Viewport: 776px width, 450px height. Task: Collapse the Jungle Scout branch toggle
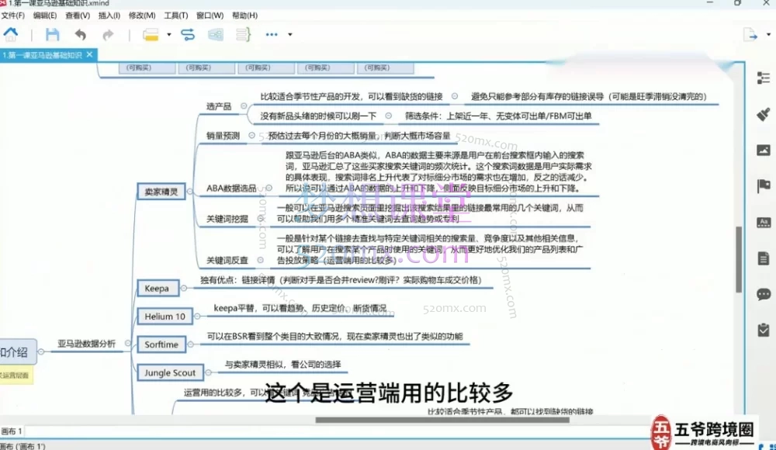click(208, 372)
